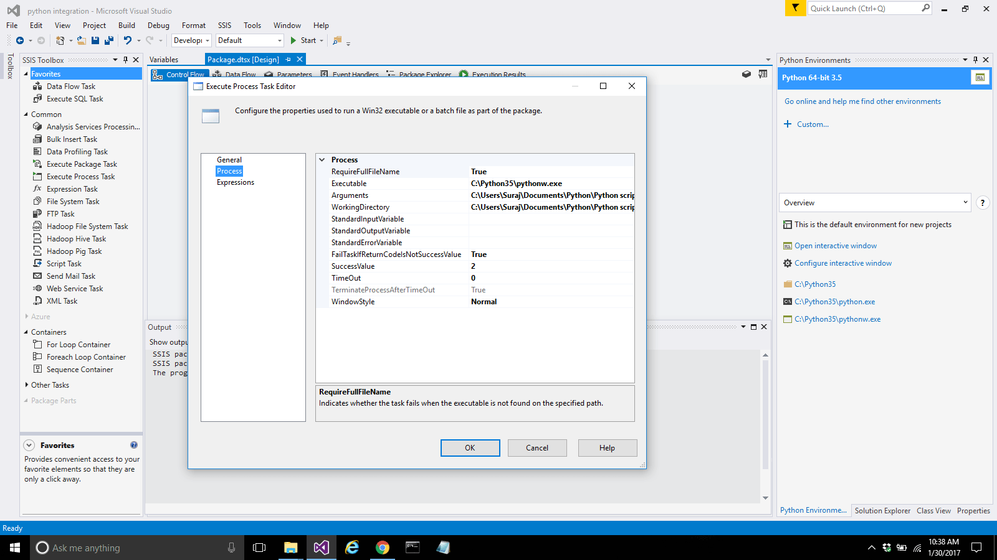This screenshot has height=560, width=997.
Task: Click the Open File toolbar icon
Action: [81, 40]
